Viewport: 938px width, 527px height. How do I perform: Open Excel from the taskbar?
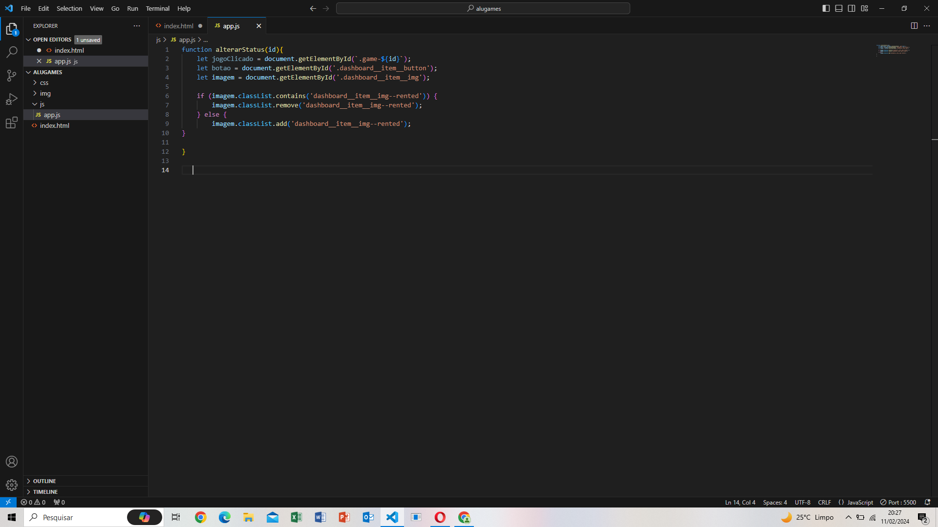click(296, 517)
